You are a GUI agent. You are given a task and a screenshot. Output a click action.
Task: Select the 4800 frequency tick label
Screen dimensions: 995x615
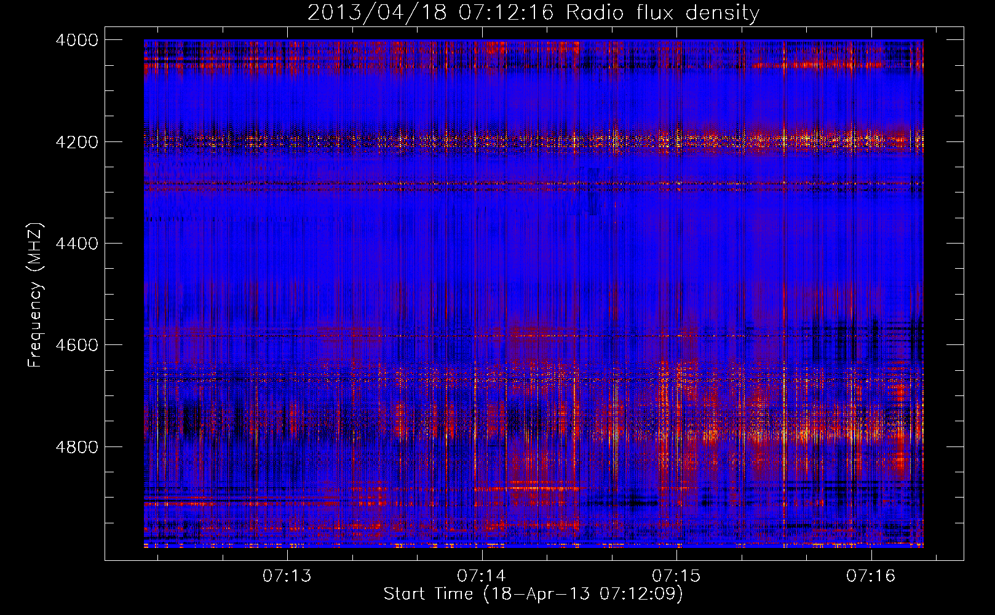(x=77, y=446)
